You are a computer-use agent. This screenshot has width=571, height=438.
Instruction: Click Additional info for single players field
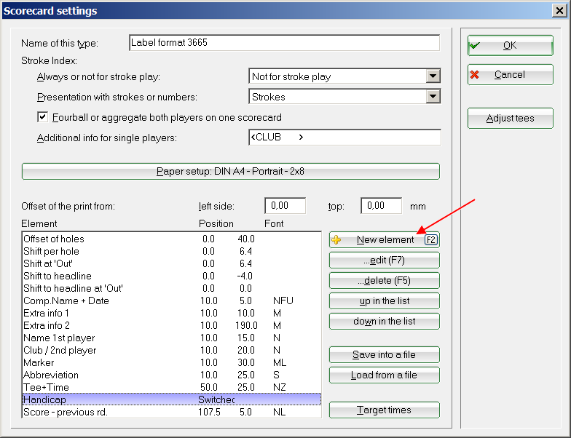point(344,138)
